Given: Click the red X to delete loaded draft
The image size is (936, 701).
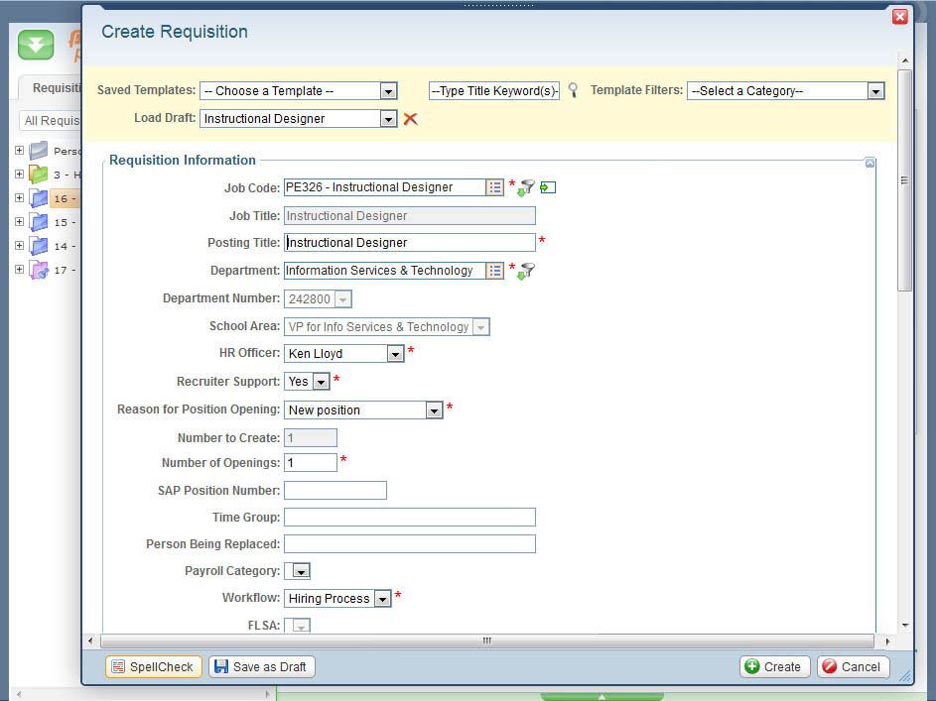Looking at the screenshot, I should point(410,119).
